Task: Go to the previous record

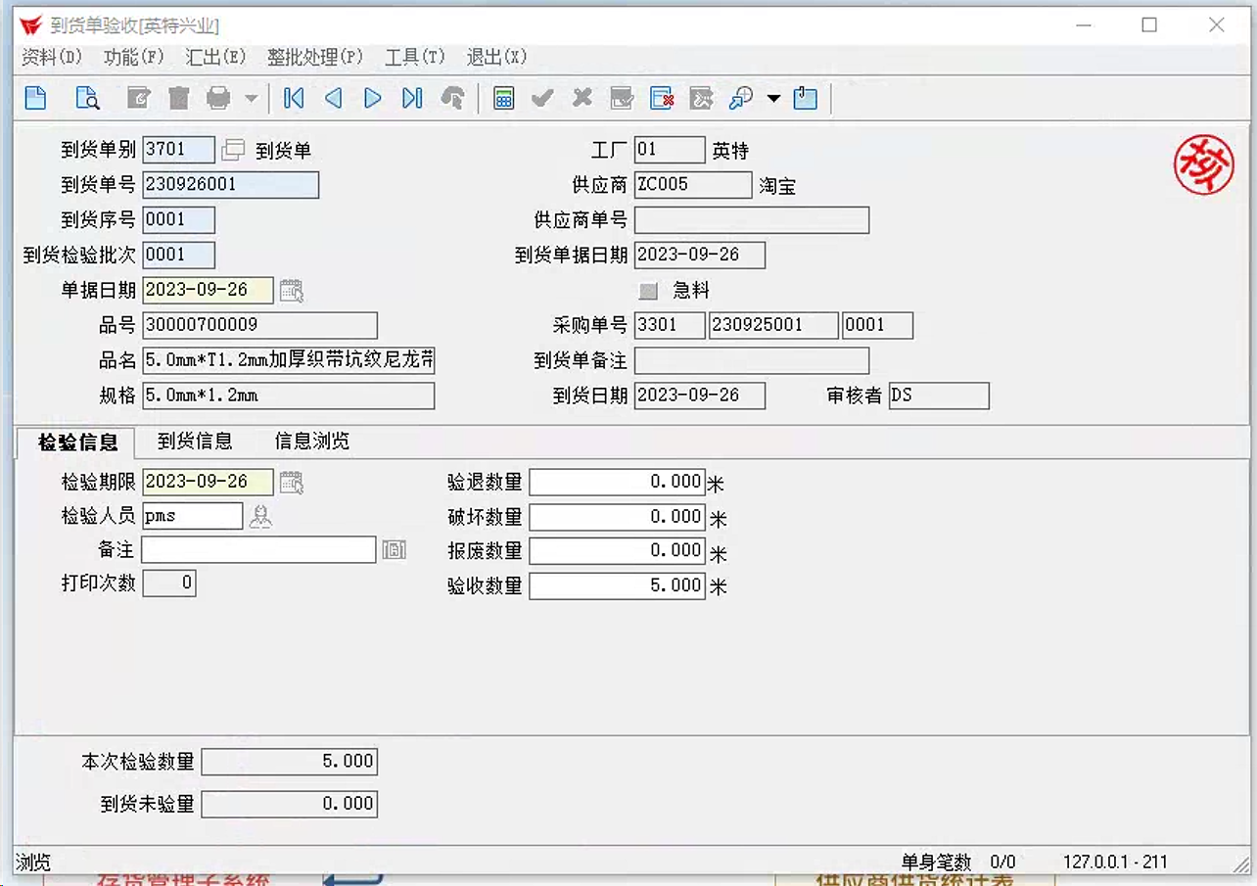Action: [333, 98]
